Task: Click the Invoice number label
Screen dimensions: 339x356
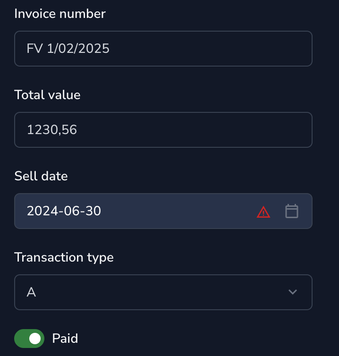Action: coord(60,14)
